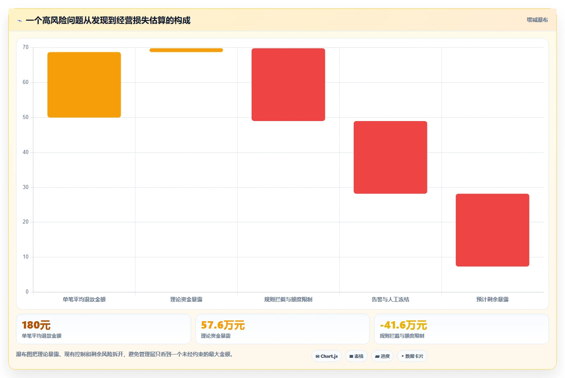Click the y-axis value 10
Image resolution: width=565 pixels, height=378 pixels.
[26, 257]
